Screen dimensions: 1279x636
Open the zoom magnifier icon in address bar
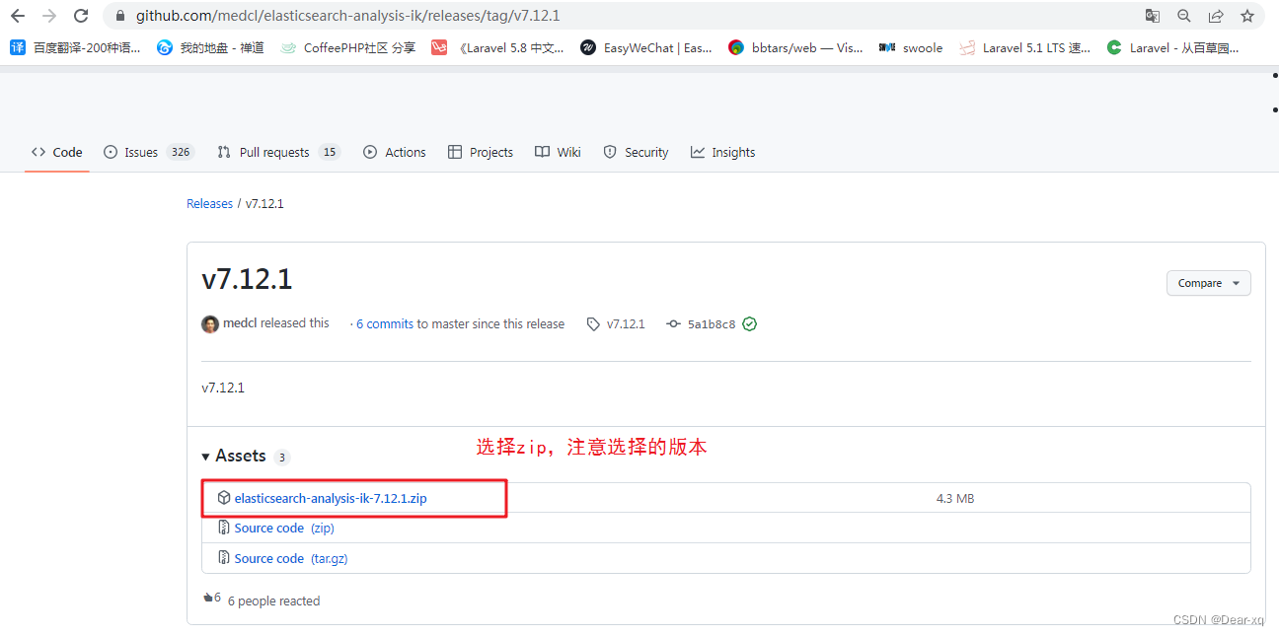click(1184, 16)
